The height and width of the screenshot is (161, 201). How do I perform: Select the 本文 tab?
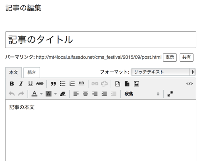point(13,72)
